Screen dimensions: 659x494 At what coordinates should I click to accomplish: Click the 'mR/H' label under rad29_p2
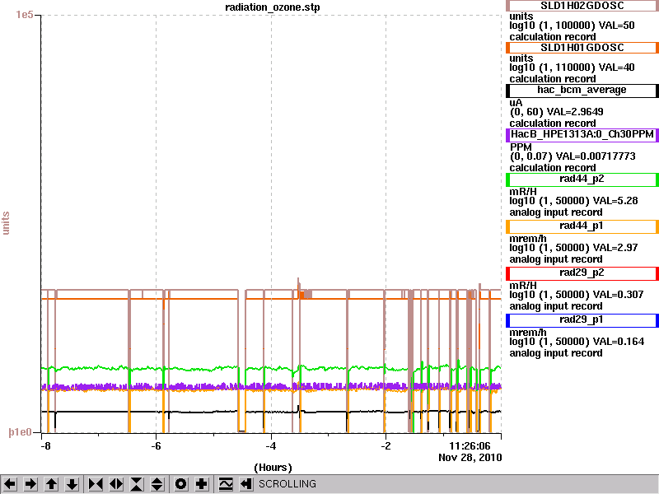[x=523, y=286]
